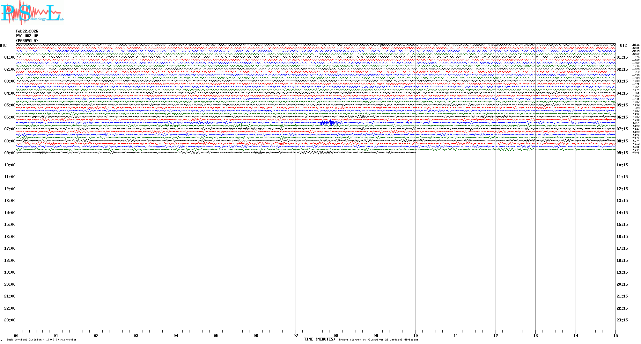Click the 12:15 time label on right axis
641x344 pixels.
pos(622,189)
